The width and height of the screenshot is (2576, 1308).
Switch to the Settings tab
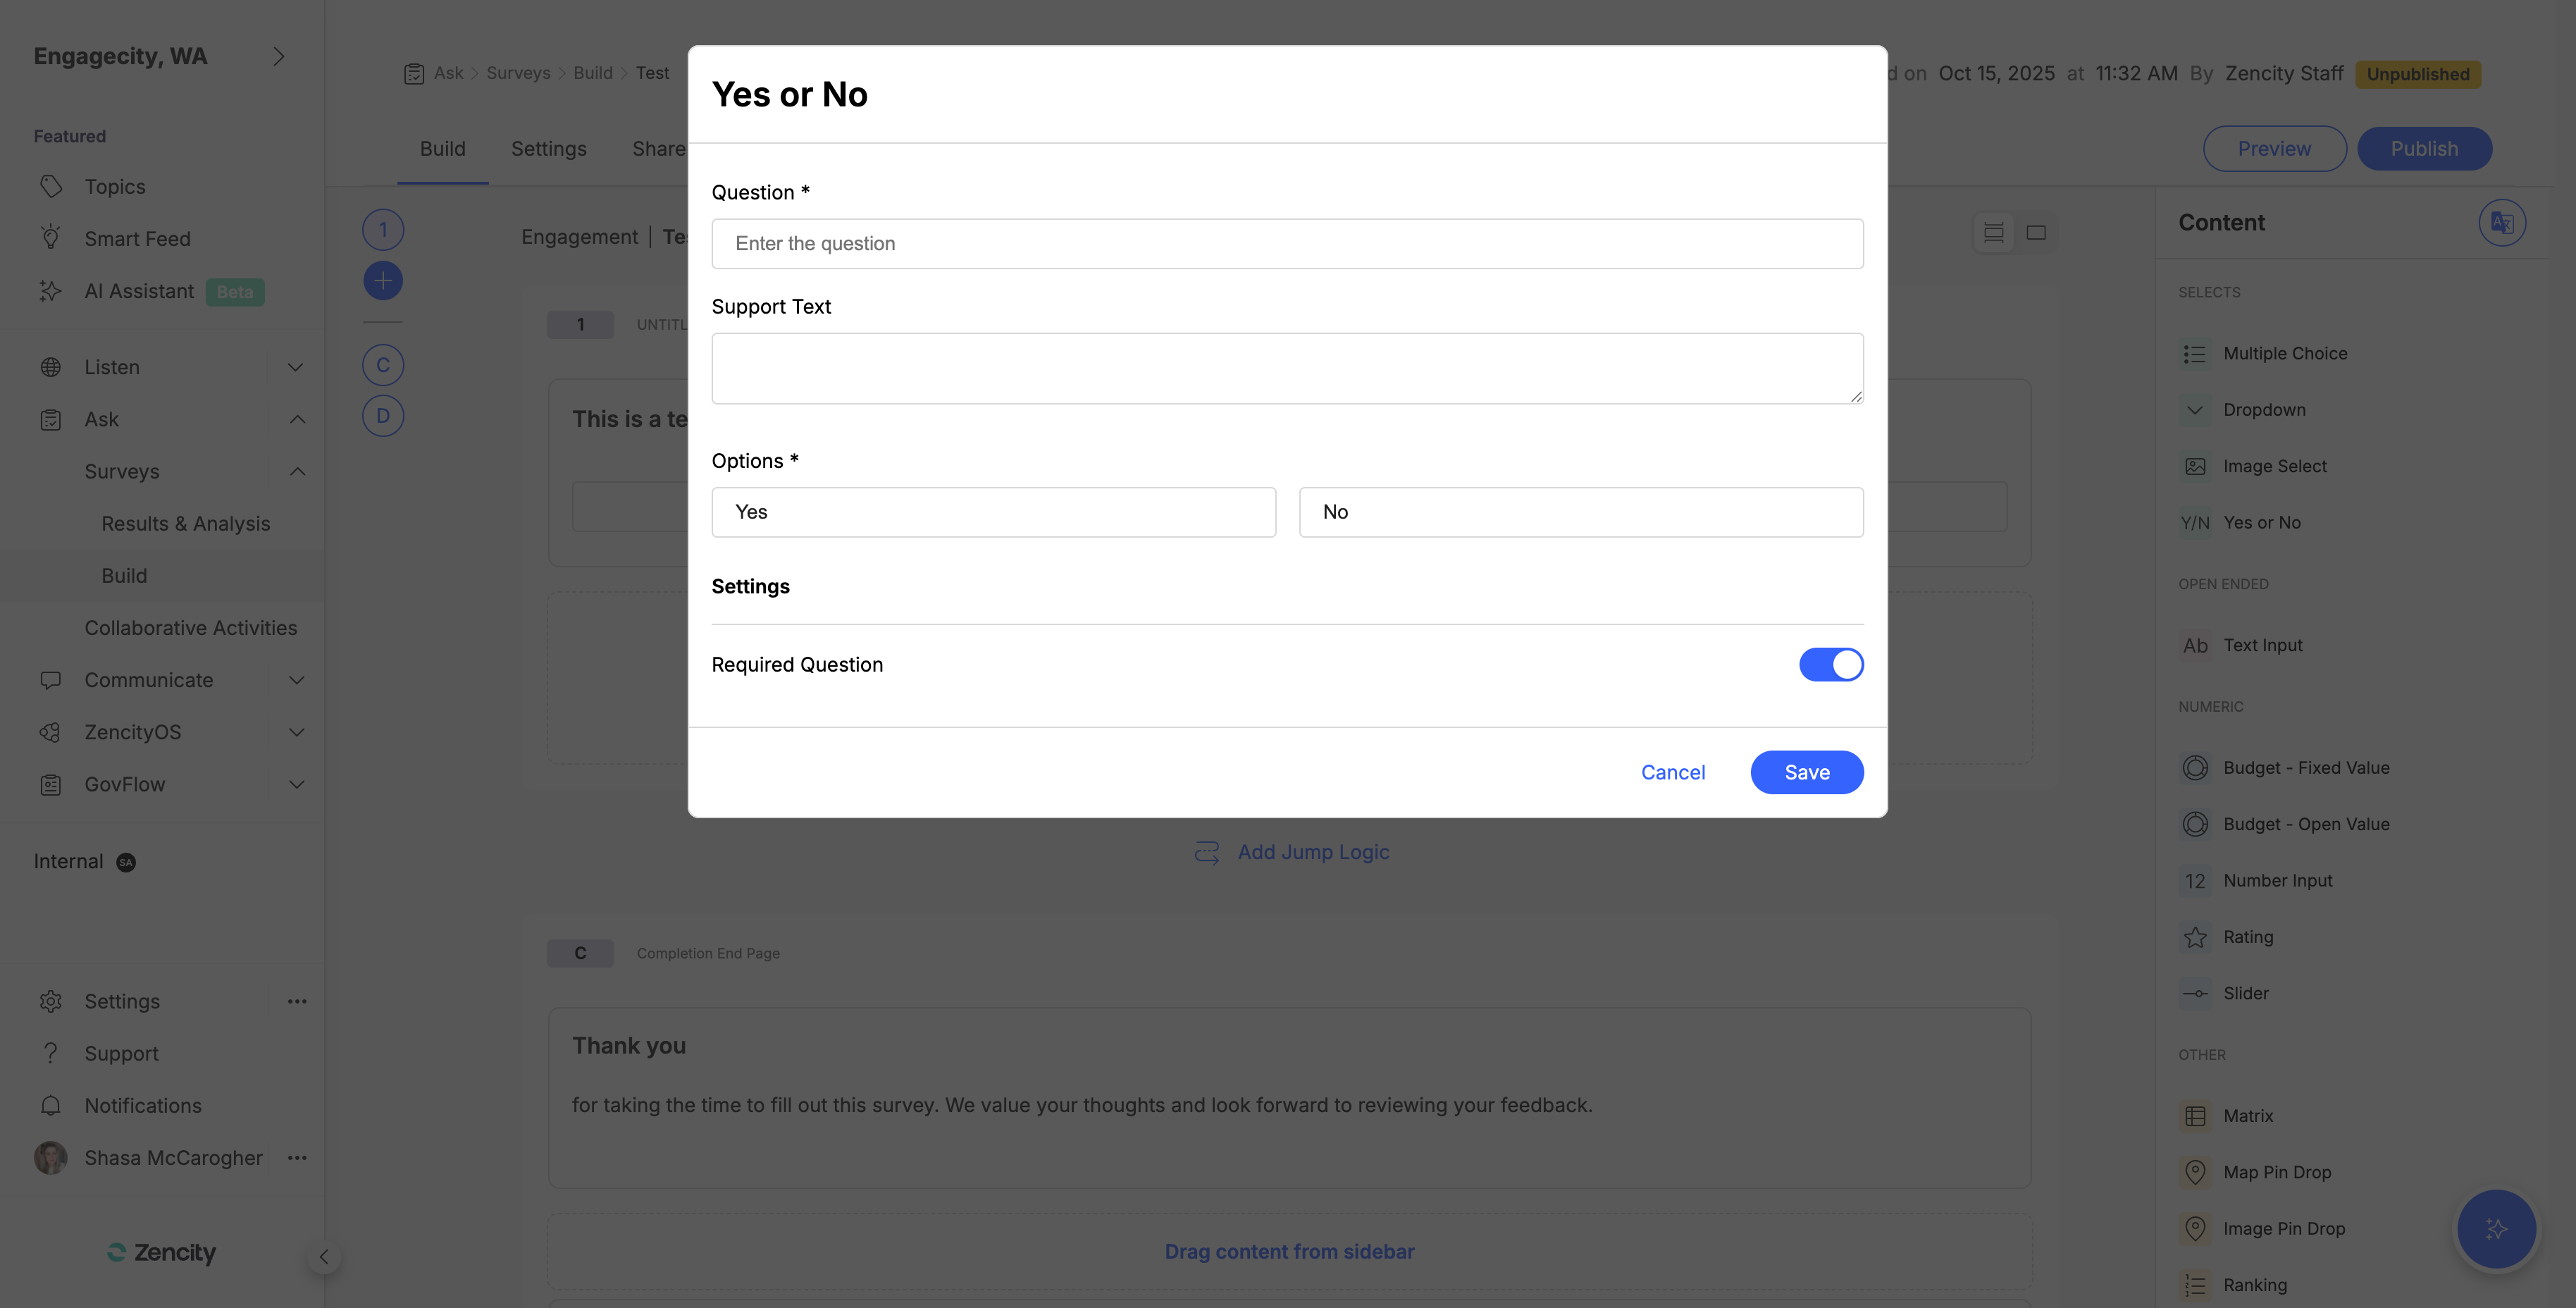(x=548, y=149)
